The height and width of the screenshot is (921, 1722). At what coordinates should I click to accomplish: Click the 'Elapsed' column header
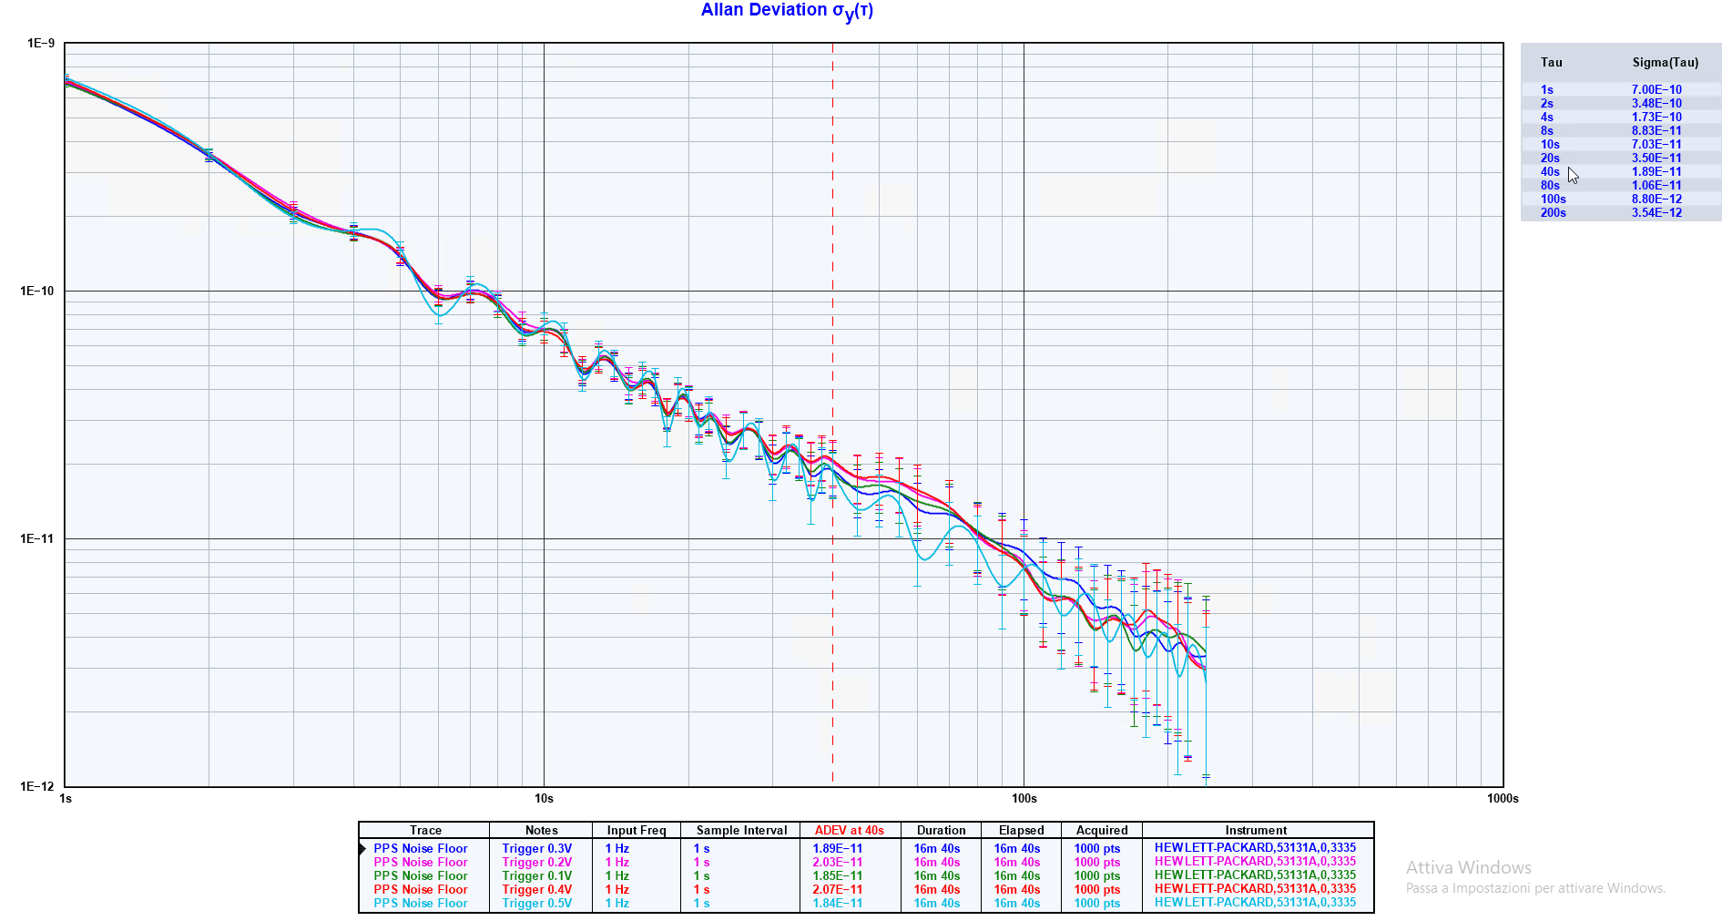pos(1022,830)
